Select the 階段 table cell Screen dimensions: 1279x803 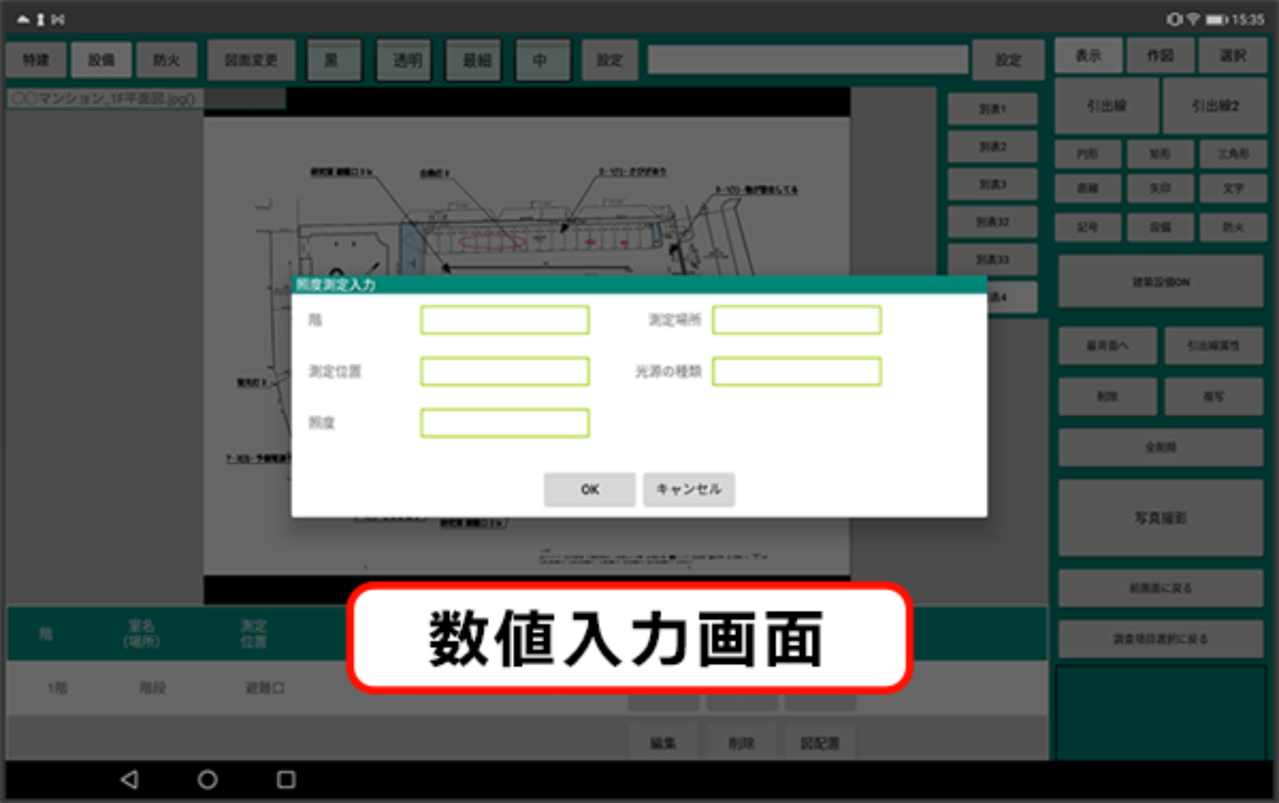[x=153, y=688]
